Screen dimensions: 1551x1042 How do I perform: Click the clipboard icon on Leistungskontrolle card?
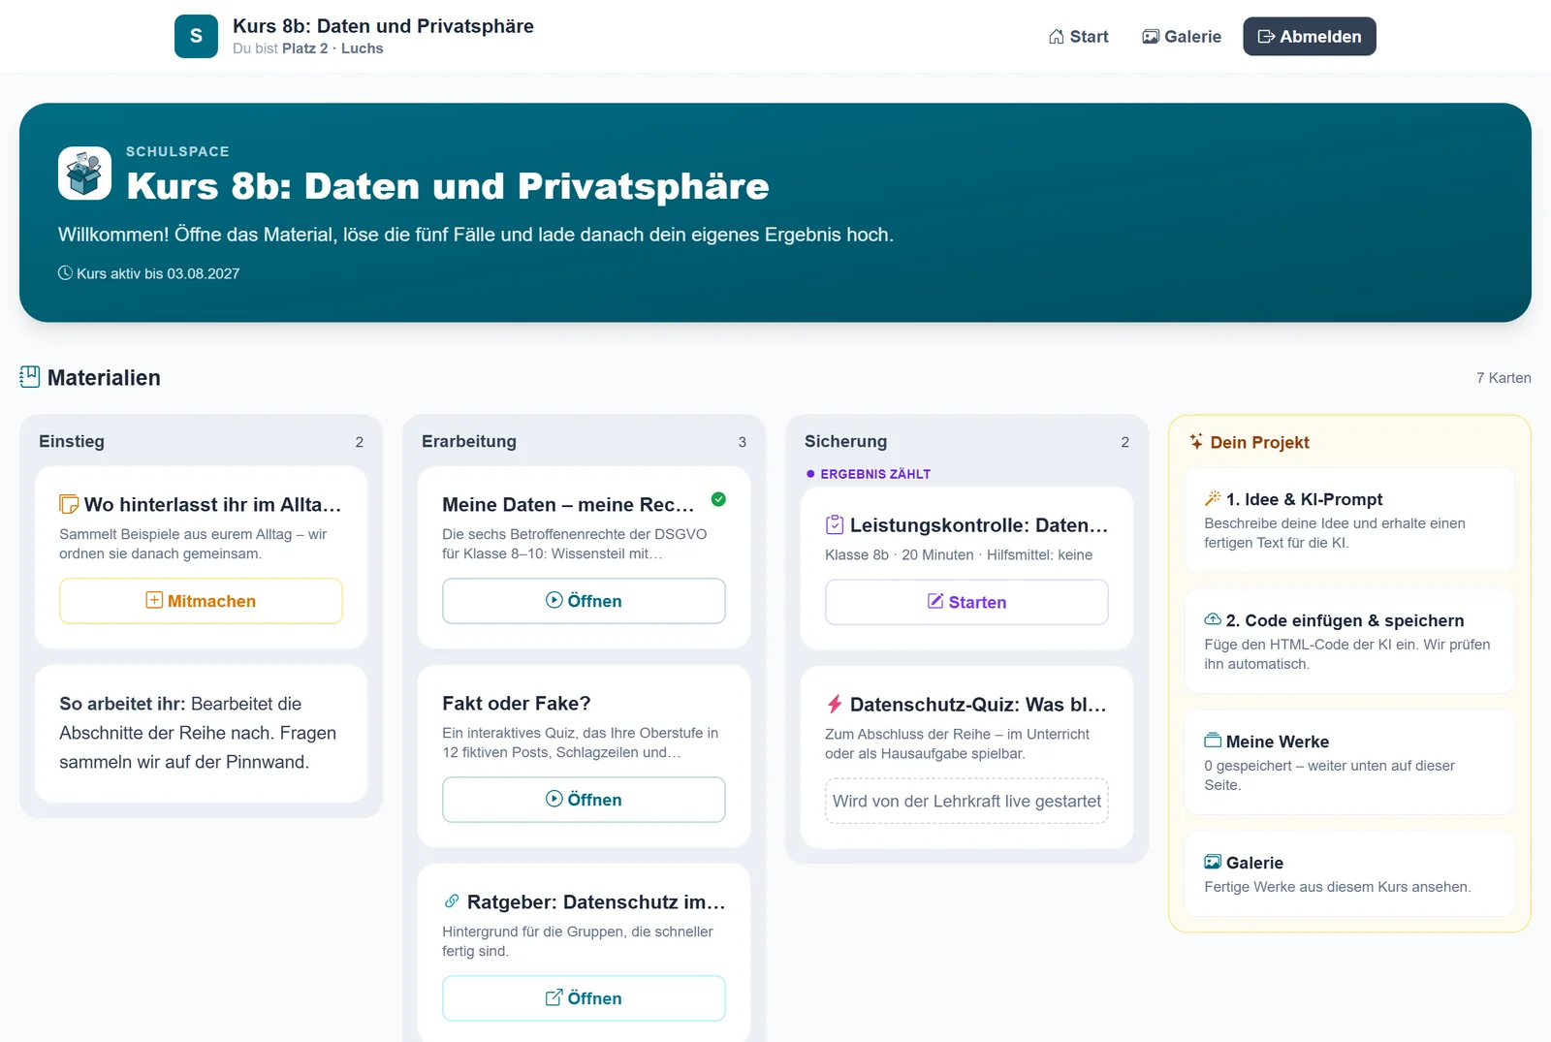(x=835, y=524)
